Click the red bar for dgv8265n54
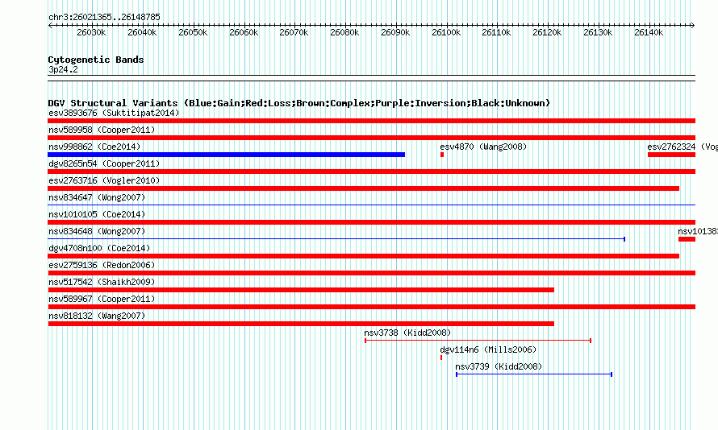718x430 pixels. click(371, 172)
